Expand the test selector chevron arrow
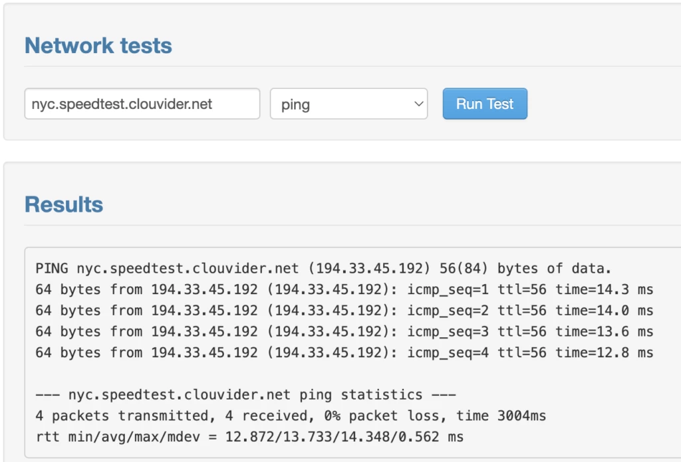This screenshot has width=681, height=462. 418,104
